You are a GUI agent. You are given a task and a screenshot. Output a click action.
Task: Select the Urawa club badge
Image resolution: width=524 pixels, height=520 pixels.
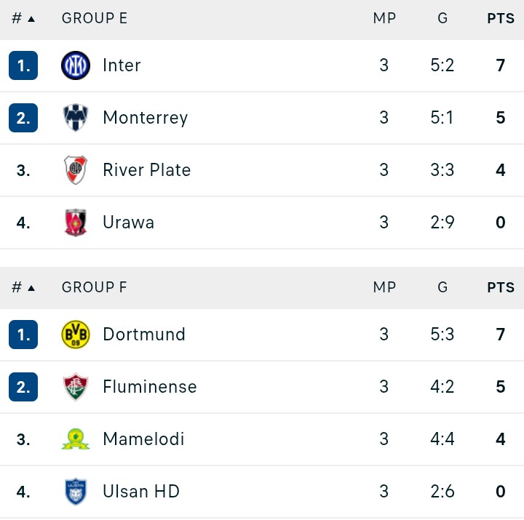click(x=76, y=223)
